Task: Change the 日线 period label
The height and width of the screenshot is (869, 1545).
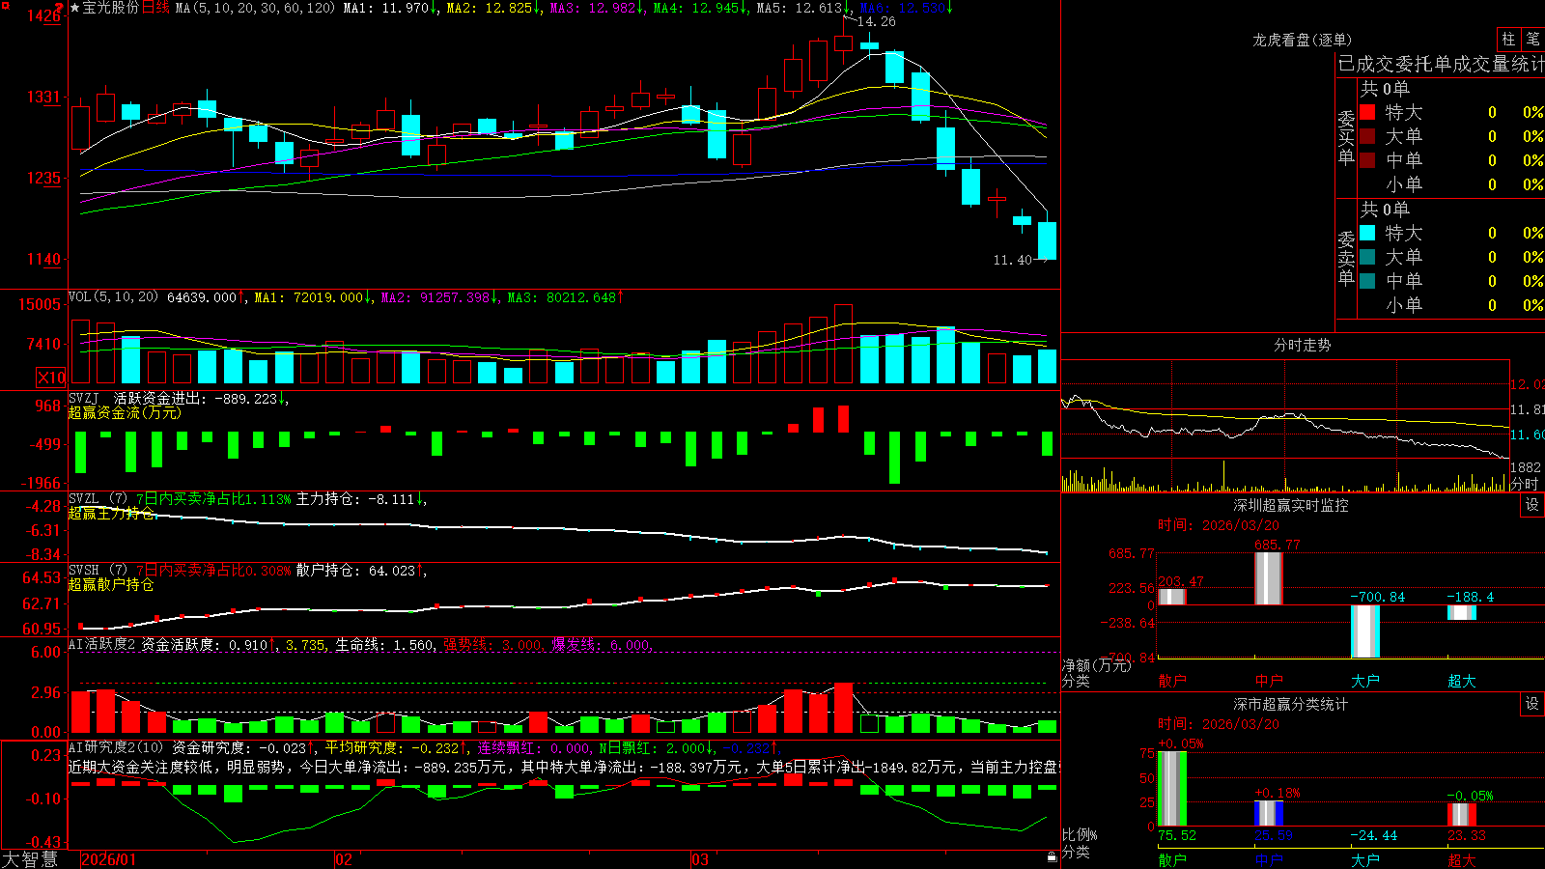Action: pos(155,8)
